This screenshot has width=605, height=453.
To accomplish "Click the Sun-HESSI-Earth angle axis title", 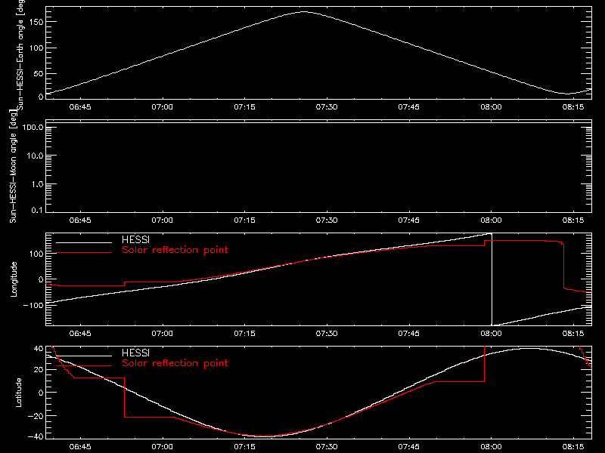I will pyautogui.click(x=20, y=54).
